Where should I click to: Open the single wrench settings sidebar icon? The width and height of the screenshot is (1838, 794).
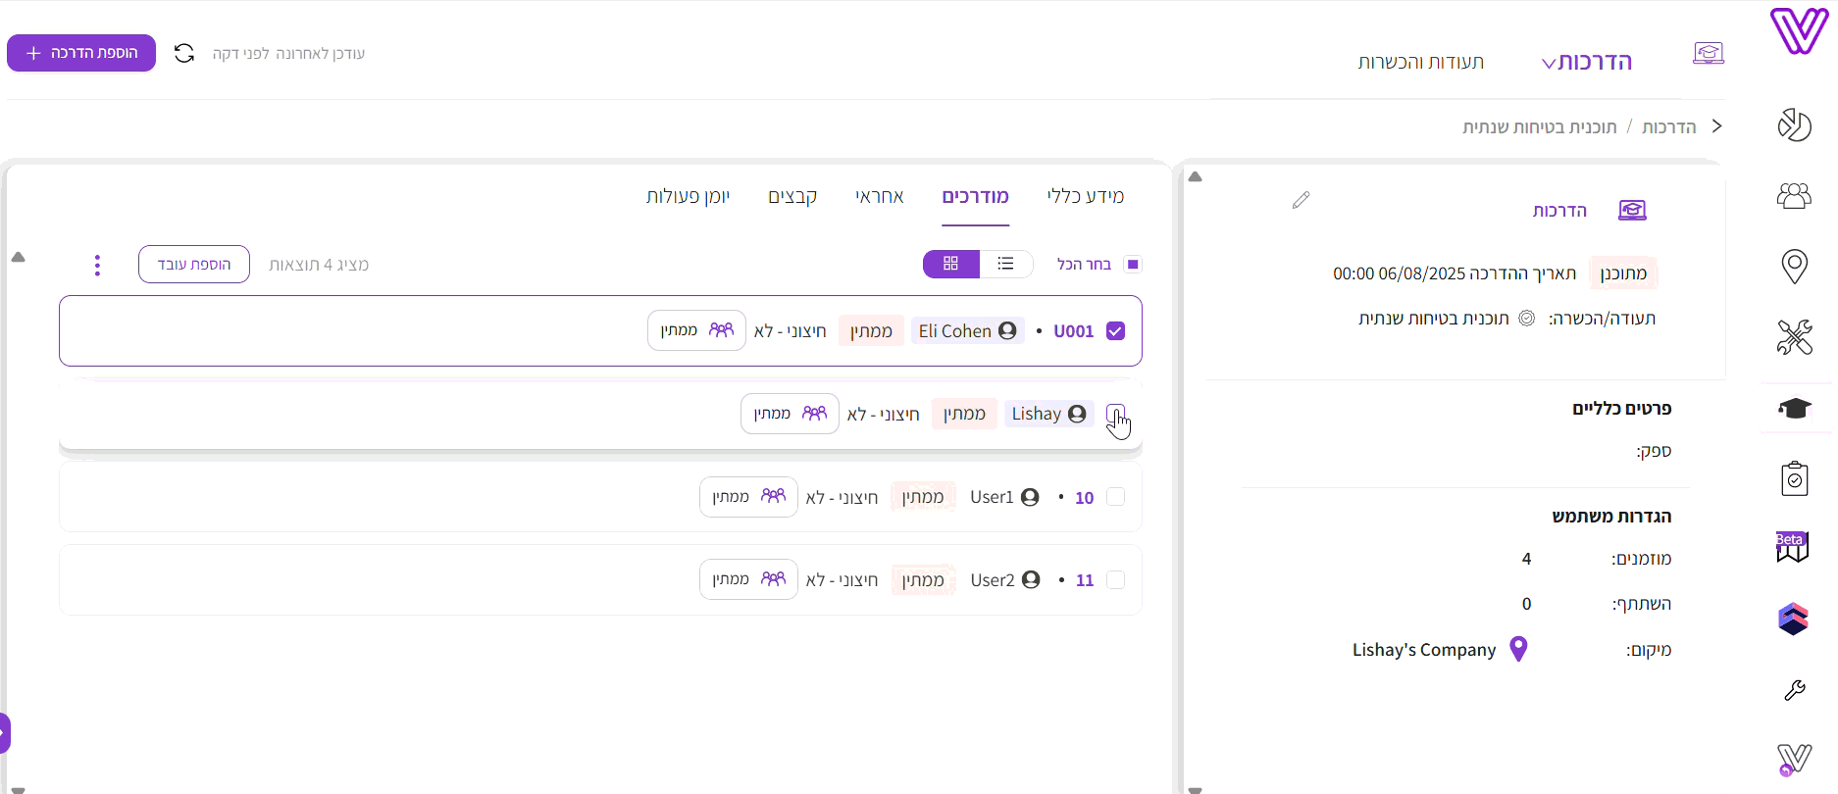pyautogui.click(x=1794, y=691)
